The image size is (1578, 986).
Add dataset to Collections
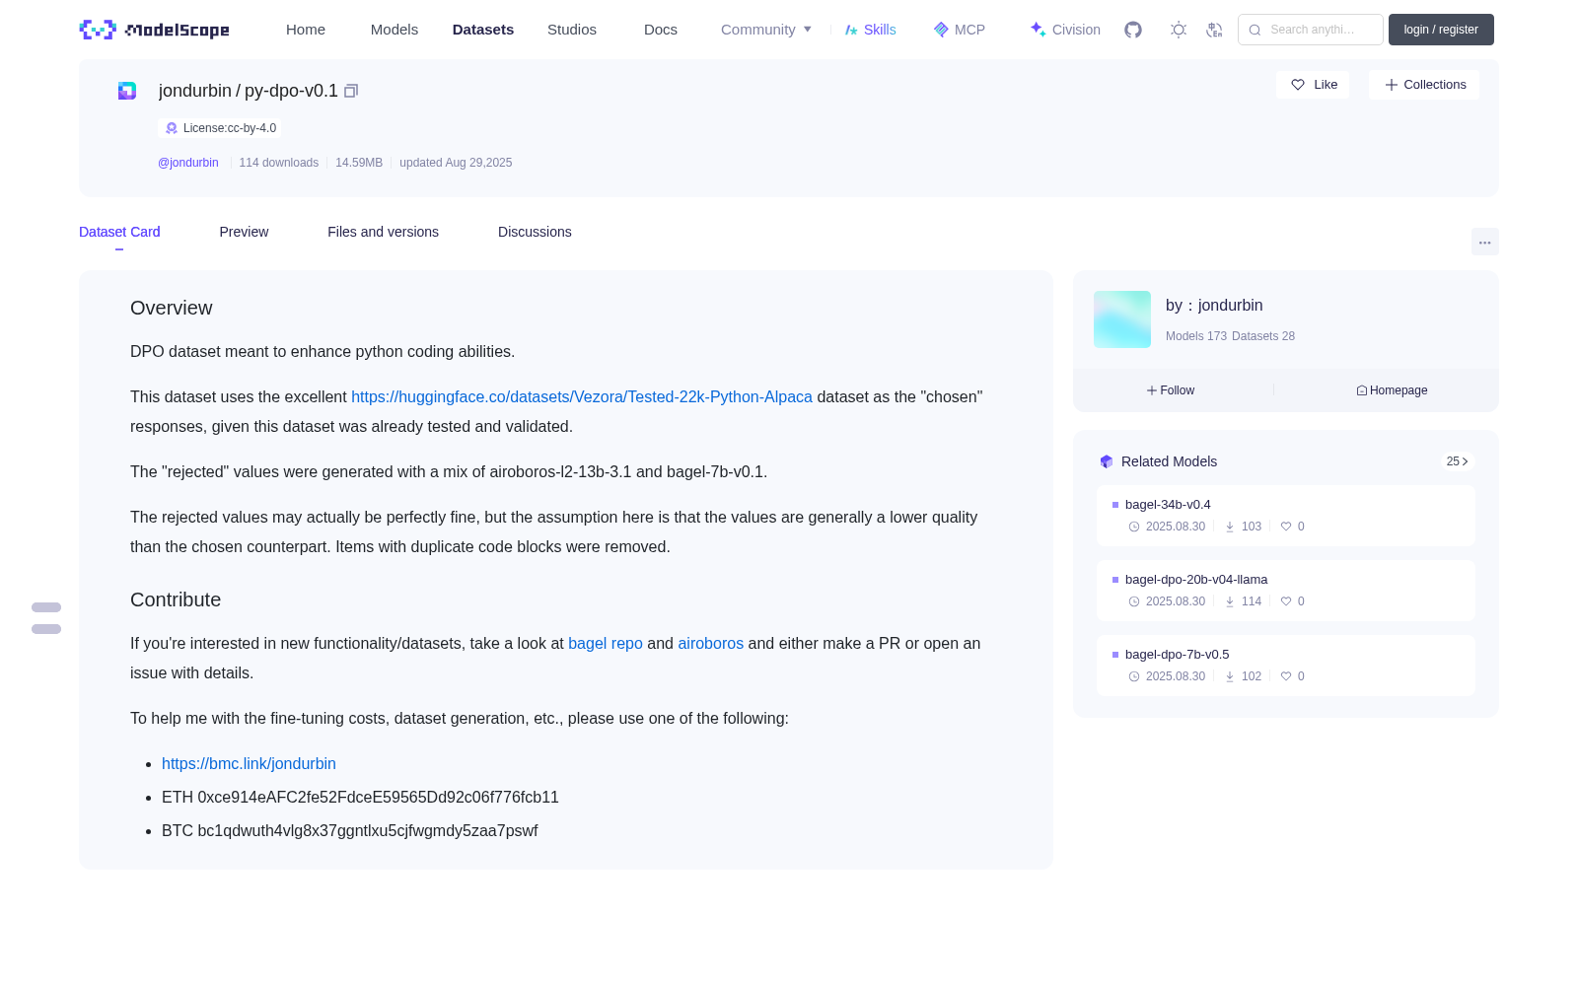tap(1424, 85)
